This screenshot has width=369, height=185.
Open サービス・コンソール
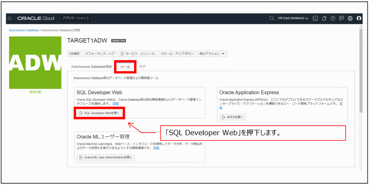point(137,53)
